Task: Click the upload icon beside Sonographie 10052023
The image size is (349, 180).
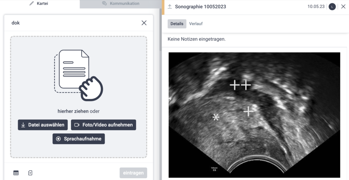Action: point(170,7)
